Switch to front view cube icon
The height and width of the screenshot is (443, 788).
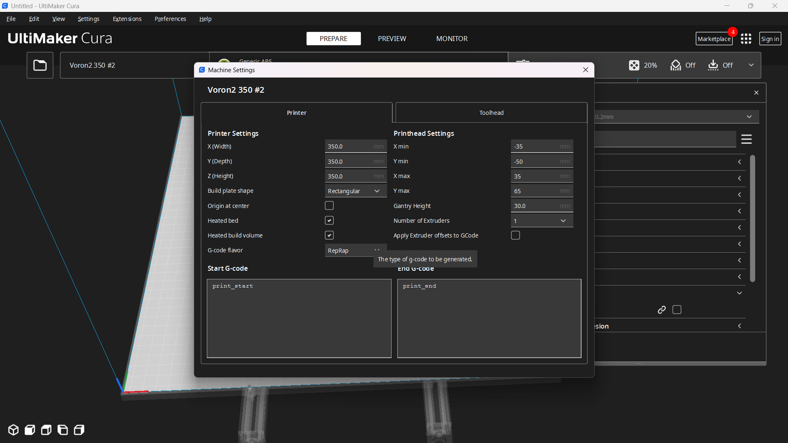[30, 429]
